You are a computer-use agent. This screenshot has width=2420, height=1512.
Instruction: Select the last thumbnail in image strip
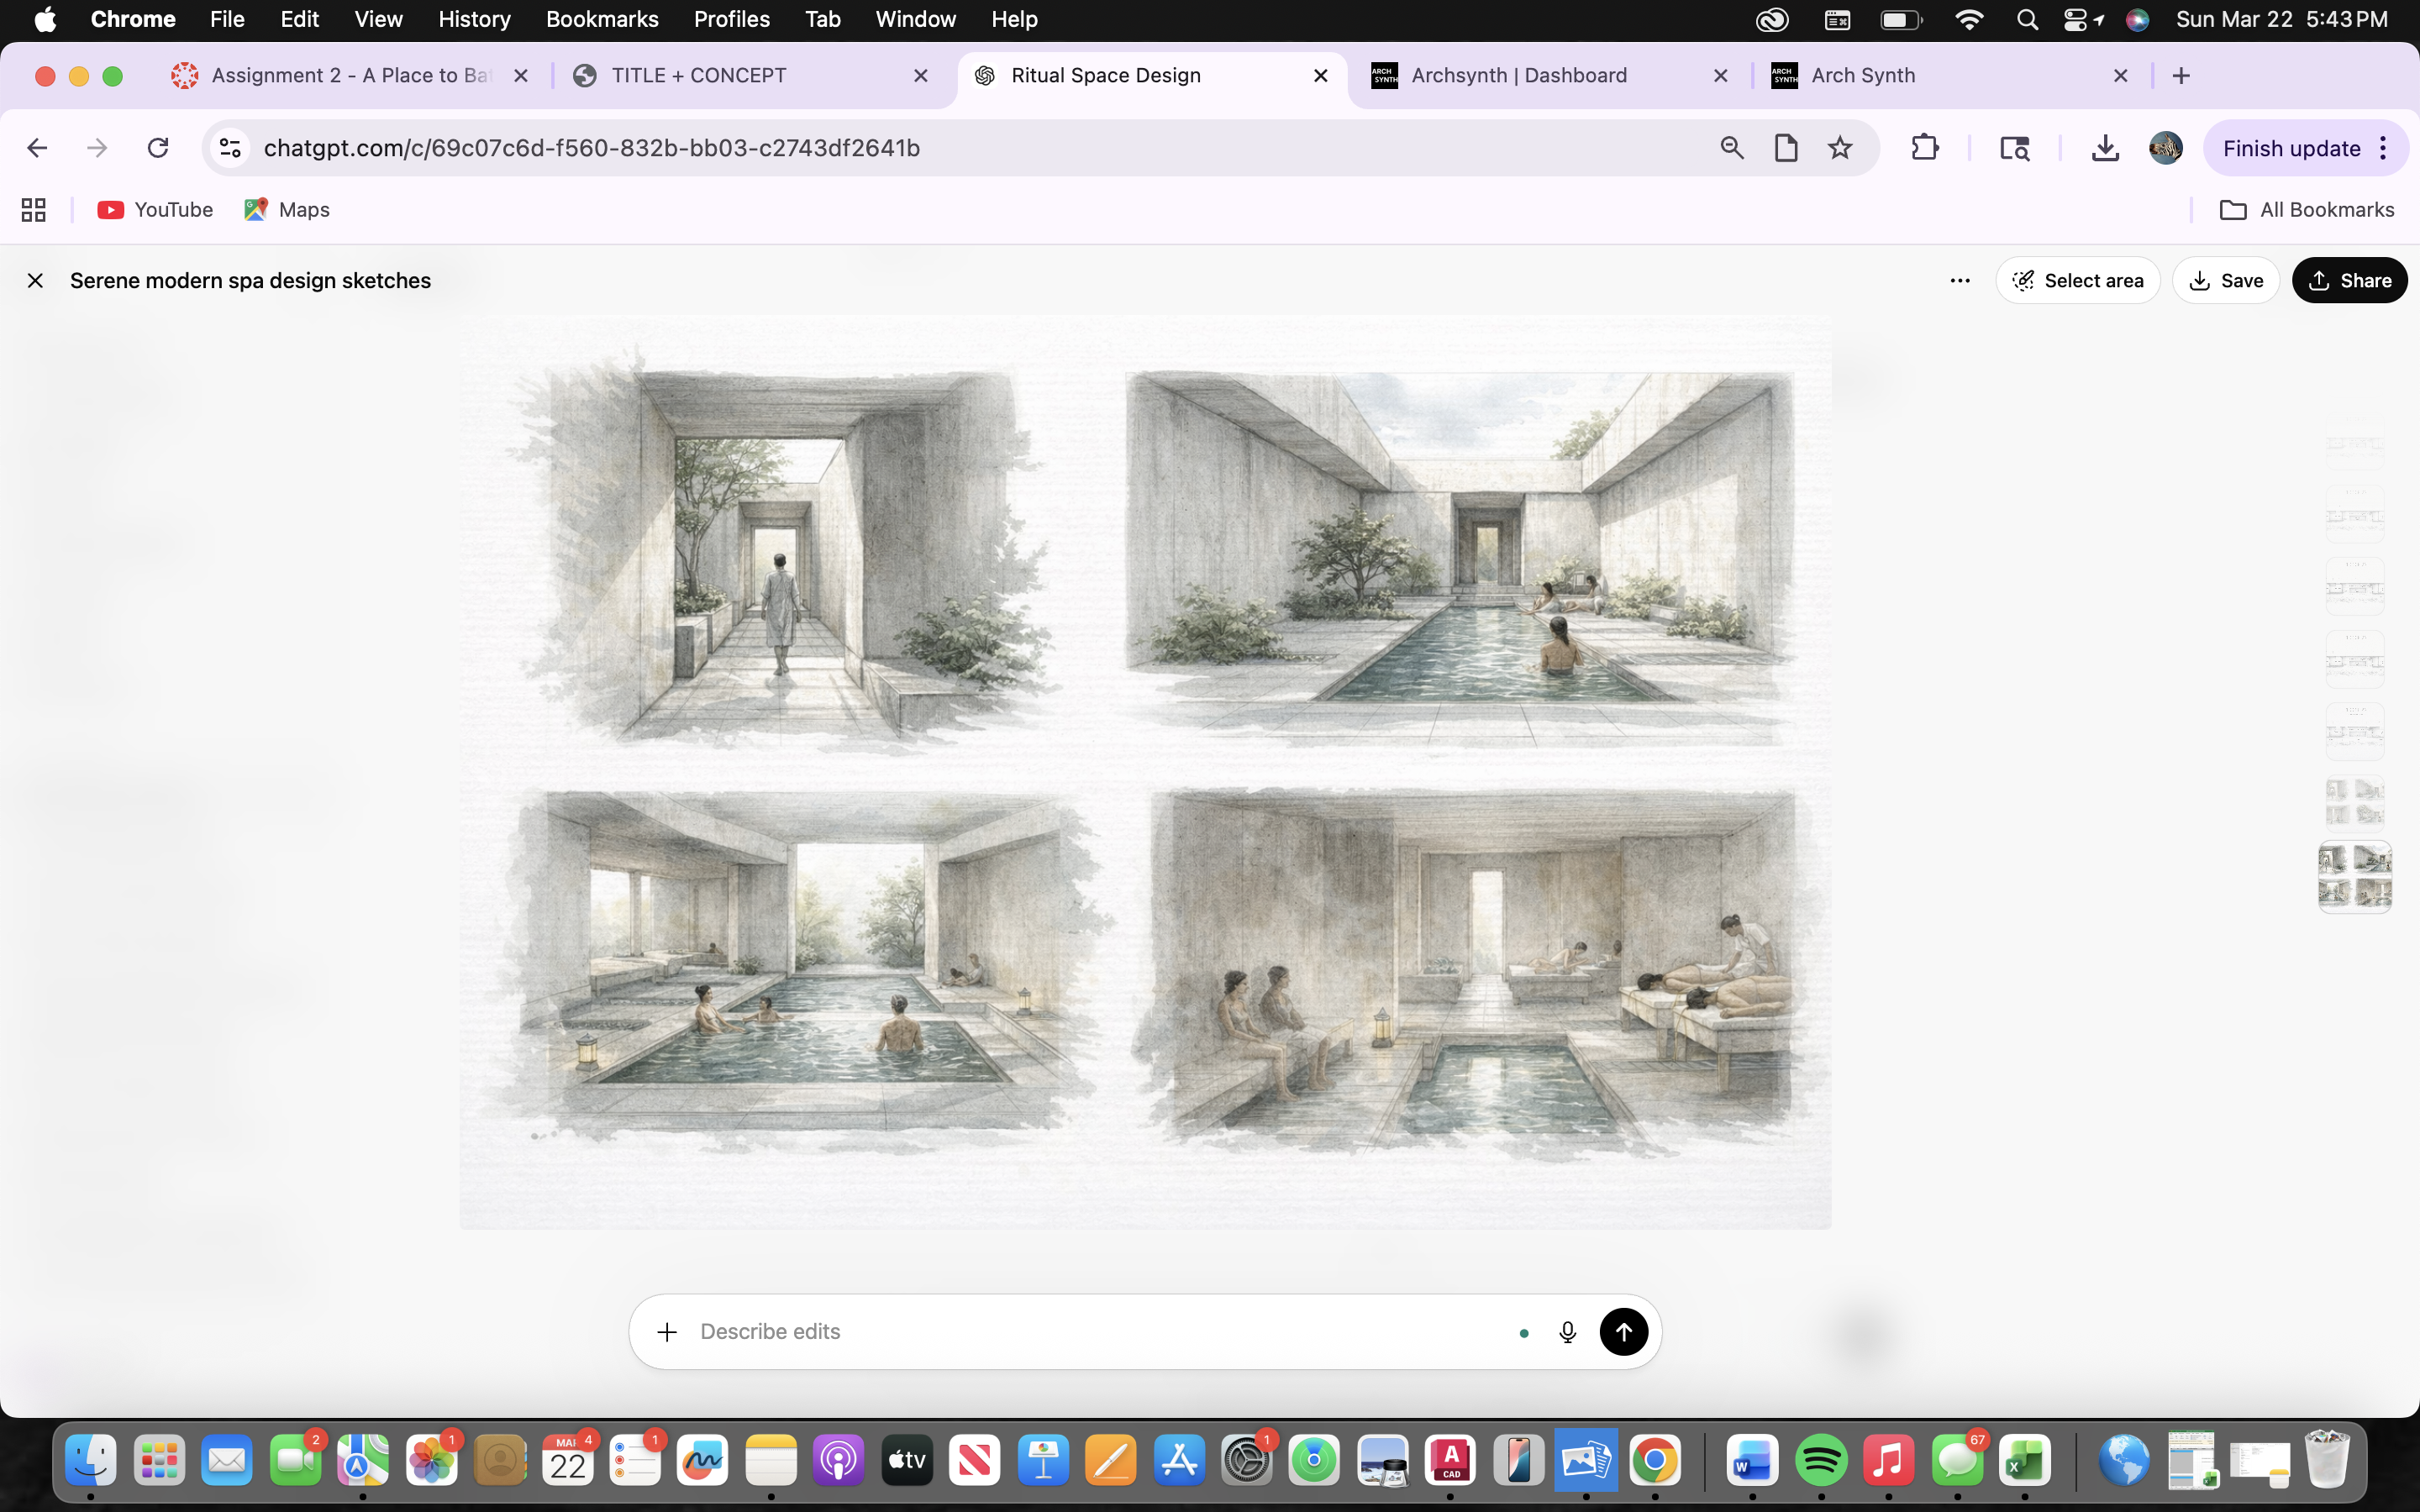click(2354, 876)
